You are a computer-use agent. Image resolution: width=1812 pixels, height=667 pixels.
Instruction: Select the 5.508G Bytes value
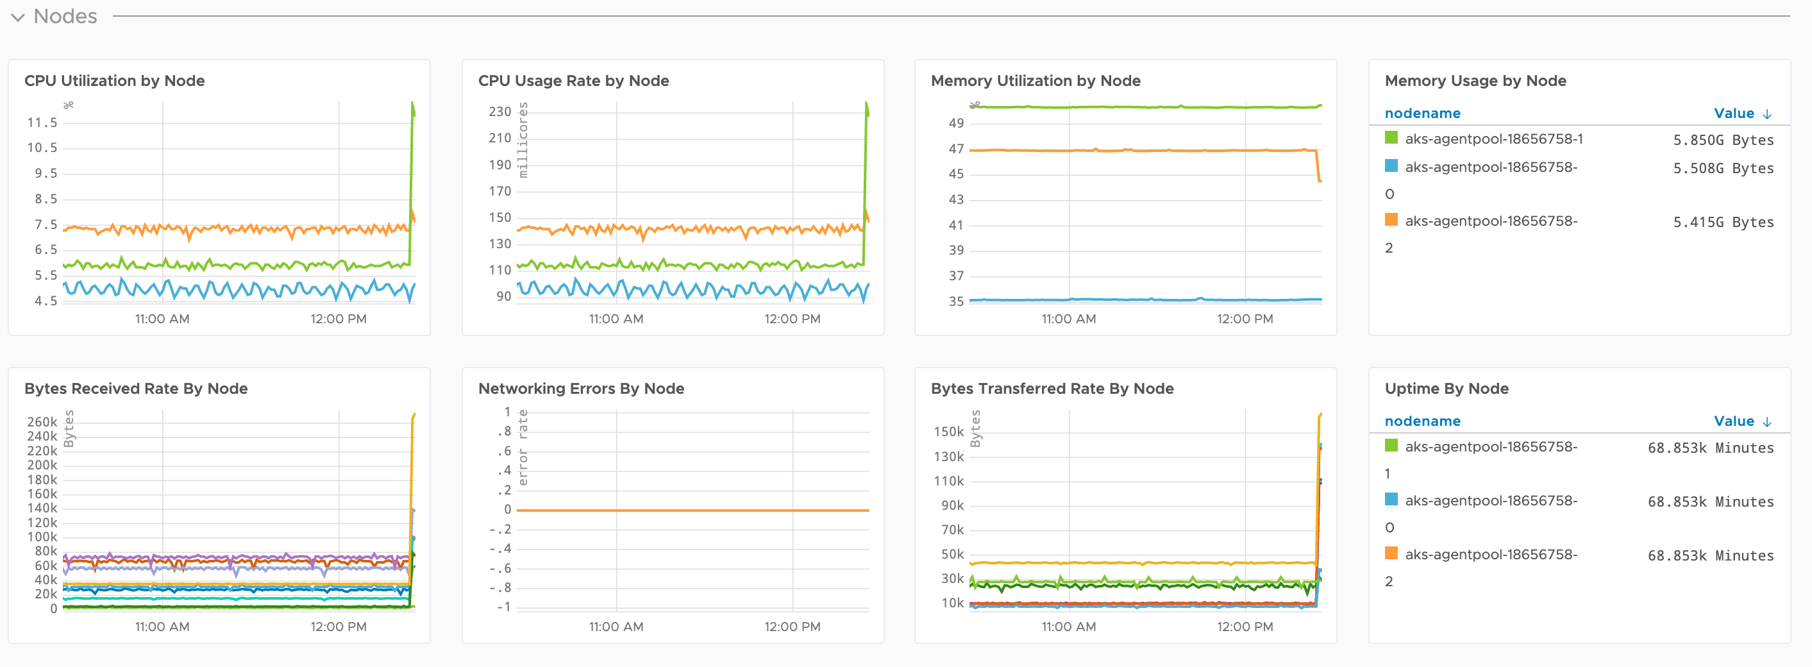(1724, 168)
